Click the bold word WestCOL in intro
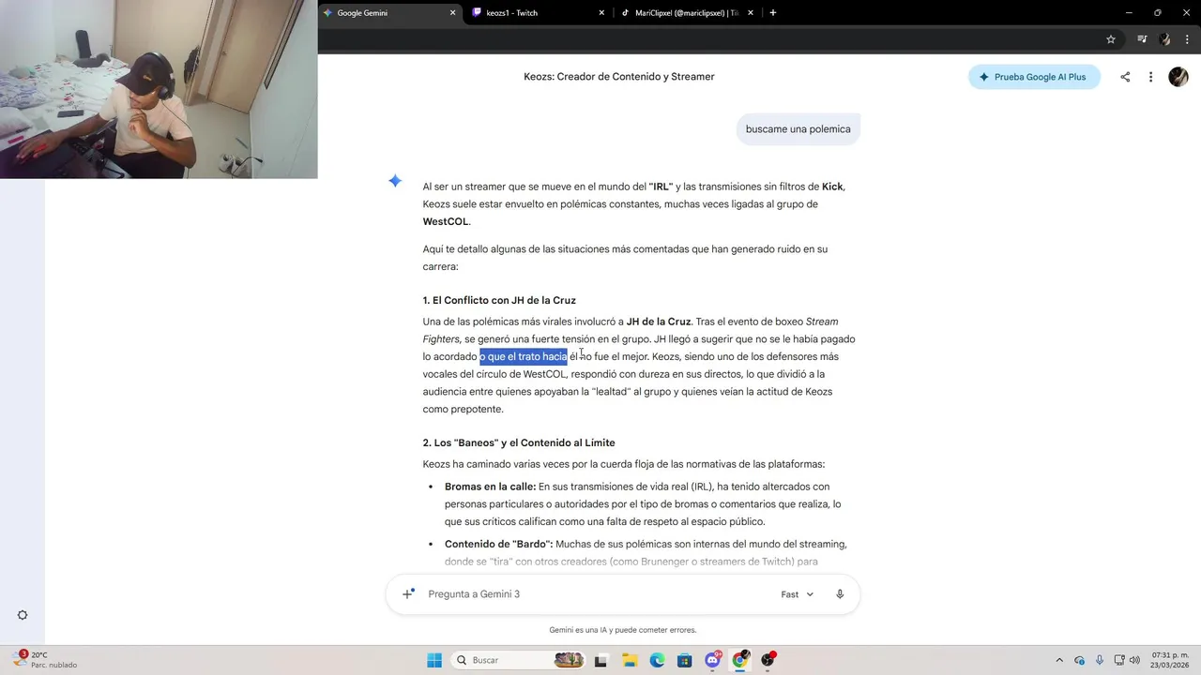 [446, 222]
